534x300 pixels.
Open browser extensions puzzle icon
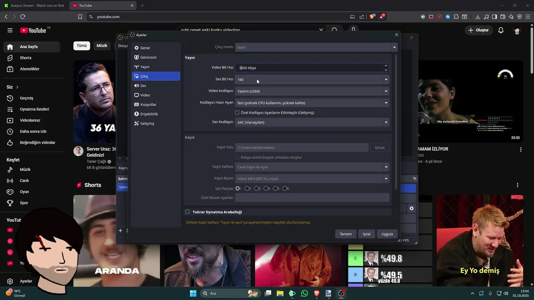pos(456,17)
